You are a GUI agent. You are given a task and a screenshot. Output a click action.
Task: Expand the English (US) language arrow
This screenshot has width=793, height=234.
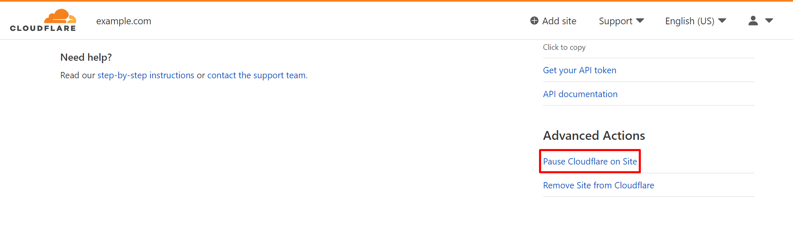click(x=722, y=21)
